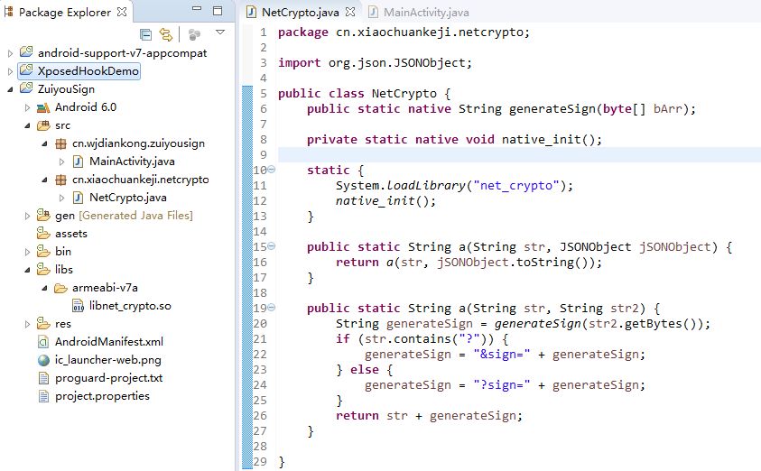Image resolution: width=761 pixels, height=471 pixels.
Task: Click the focus on active task icon
Action: pyautogui.click(x=195, y=34)
